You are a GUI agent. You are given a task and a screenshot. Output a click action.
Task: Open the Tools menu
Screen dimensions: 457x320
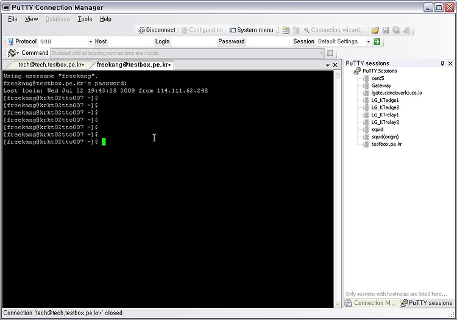(85, 19)
